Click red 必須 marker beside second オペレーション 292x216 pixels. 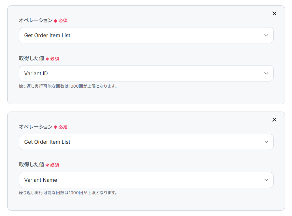click(63, 127)
